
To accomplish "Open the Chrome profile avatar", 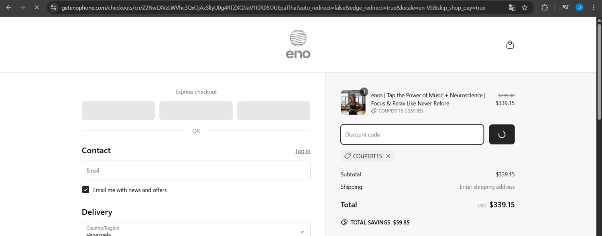I will [x=580, y=7].
